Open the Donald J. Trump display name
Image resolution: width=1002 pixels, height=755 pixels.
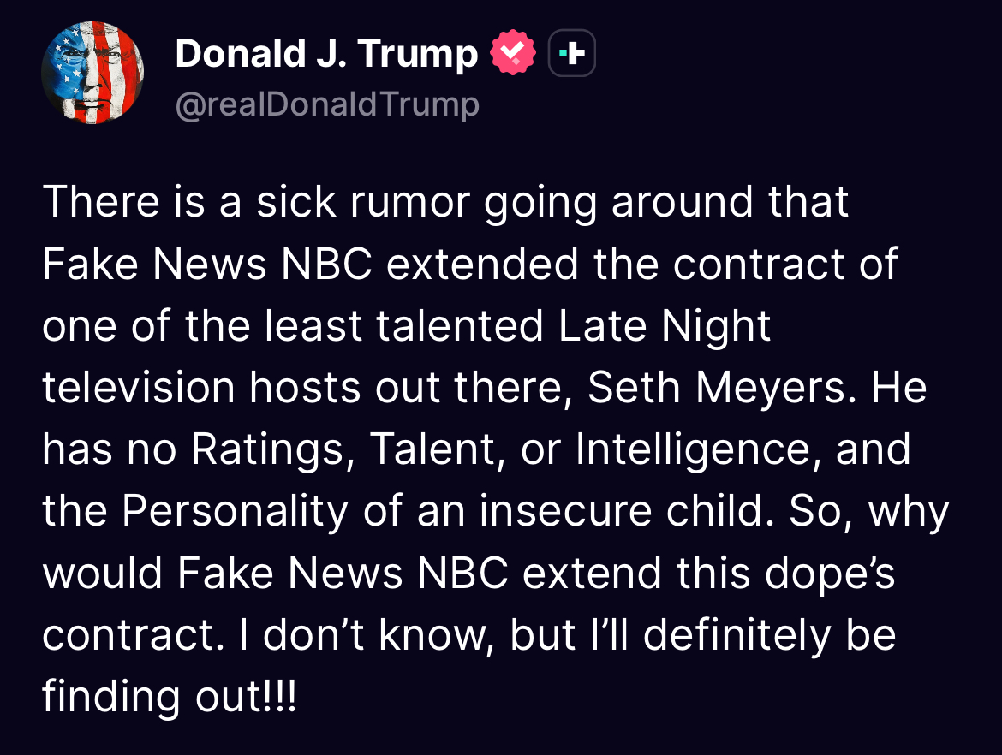click(325, 55)
